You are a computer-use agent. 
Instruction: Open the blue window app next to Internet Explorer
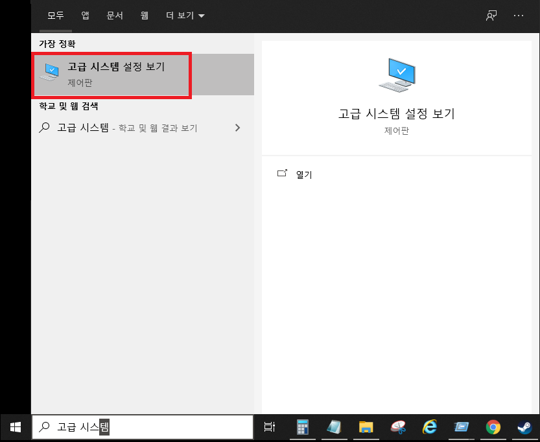461,427
